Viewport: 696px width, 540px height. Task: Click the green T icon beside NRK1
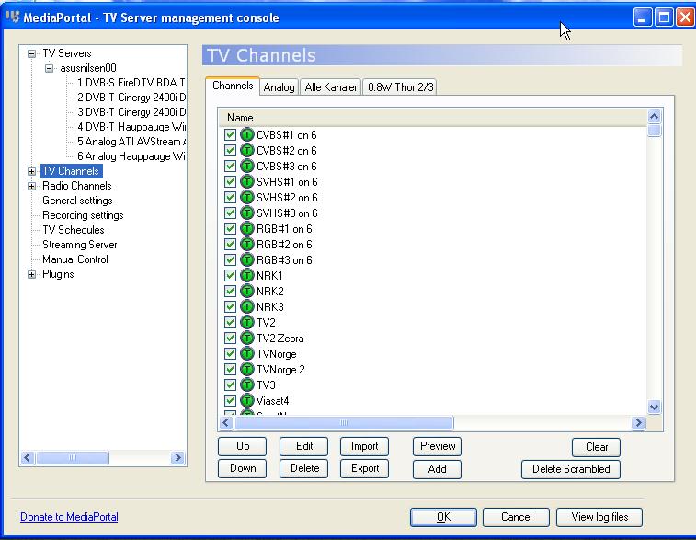246,275
